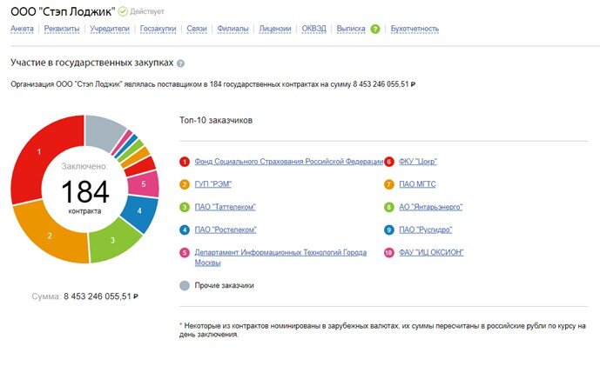Switch to the ОКВЭД tab
Viewport: 600px width, 366px height.
(313, 29)
